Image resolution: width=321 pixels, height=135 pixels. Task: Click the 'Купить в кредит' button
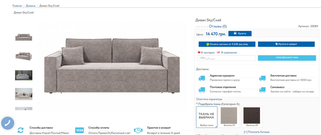click(286, 44)
